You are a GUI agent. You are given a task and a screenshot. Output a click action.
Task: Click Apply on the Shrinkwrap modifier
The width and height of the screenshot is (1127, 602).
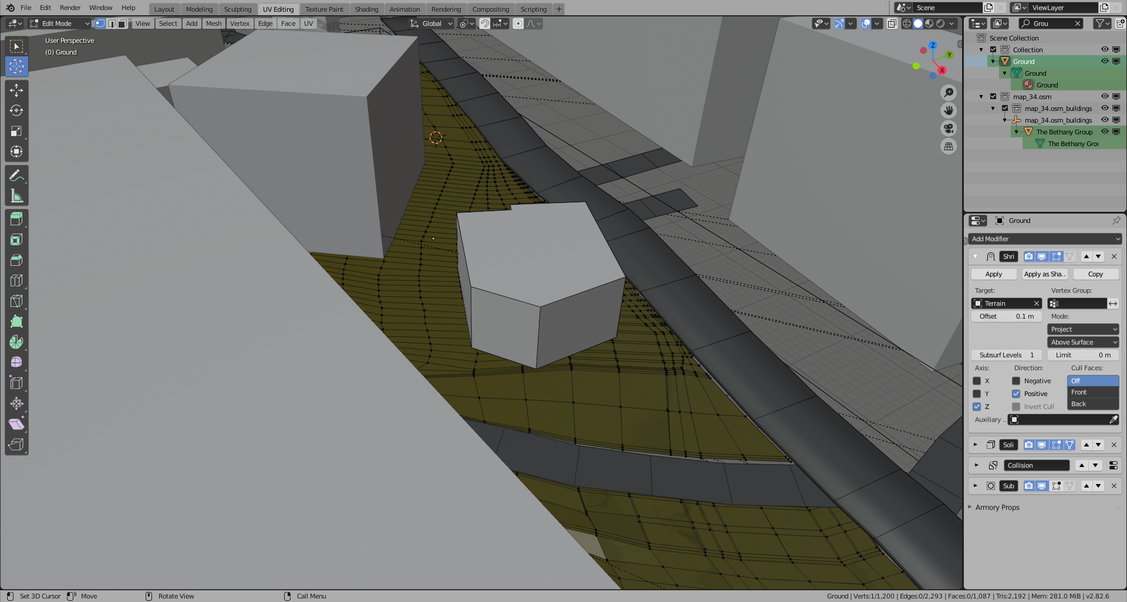tap(993, 274)
